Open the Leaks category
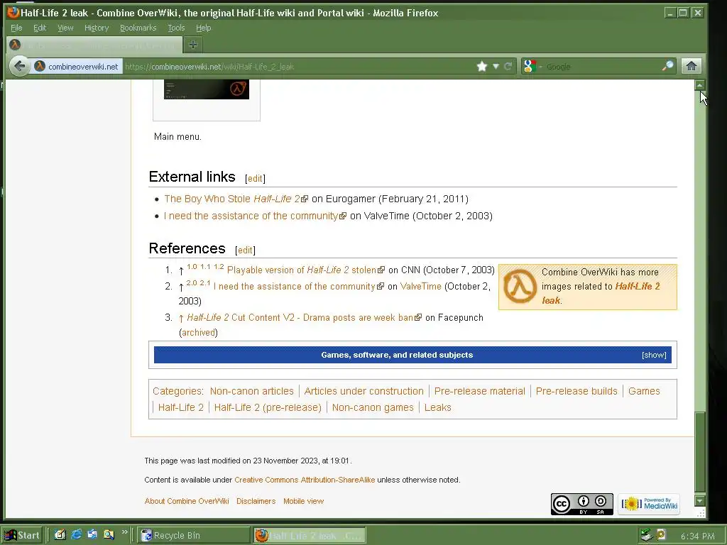The image size is (727, 545). click(x=437, y=407)
